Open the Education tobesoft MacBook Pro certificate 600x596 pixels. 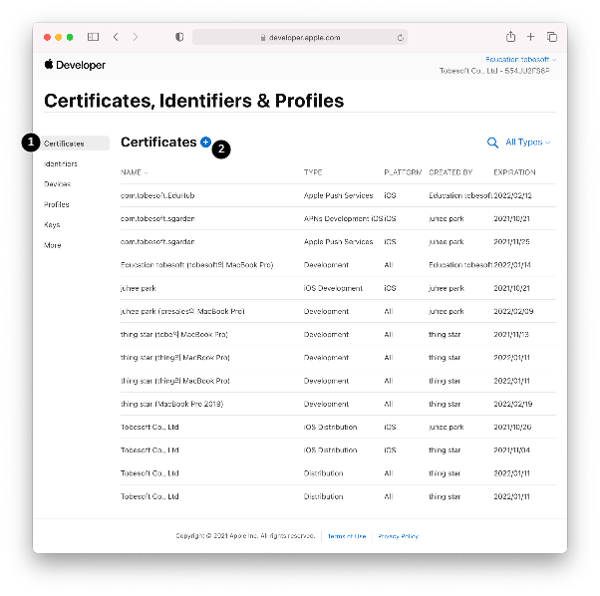338,265
